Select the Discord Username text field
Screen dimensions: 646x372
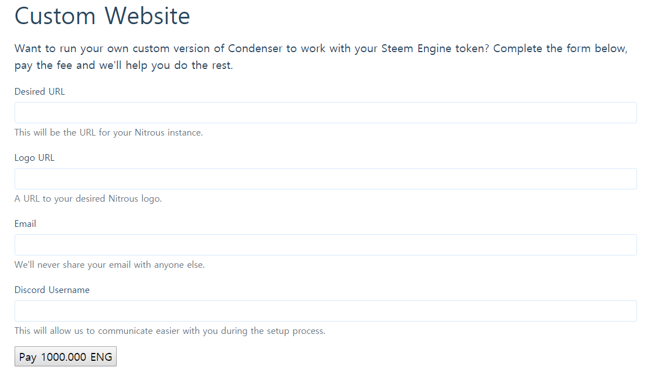(325, 311)
